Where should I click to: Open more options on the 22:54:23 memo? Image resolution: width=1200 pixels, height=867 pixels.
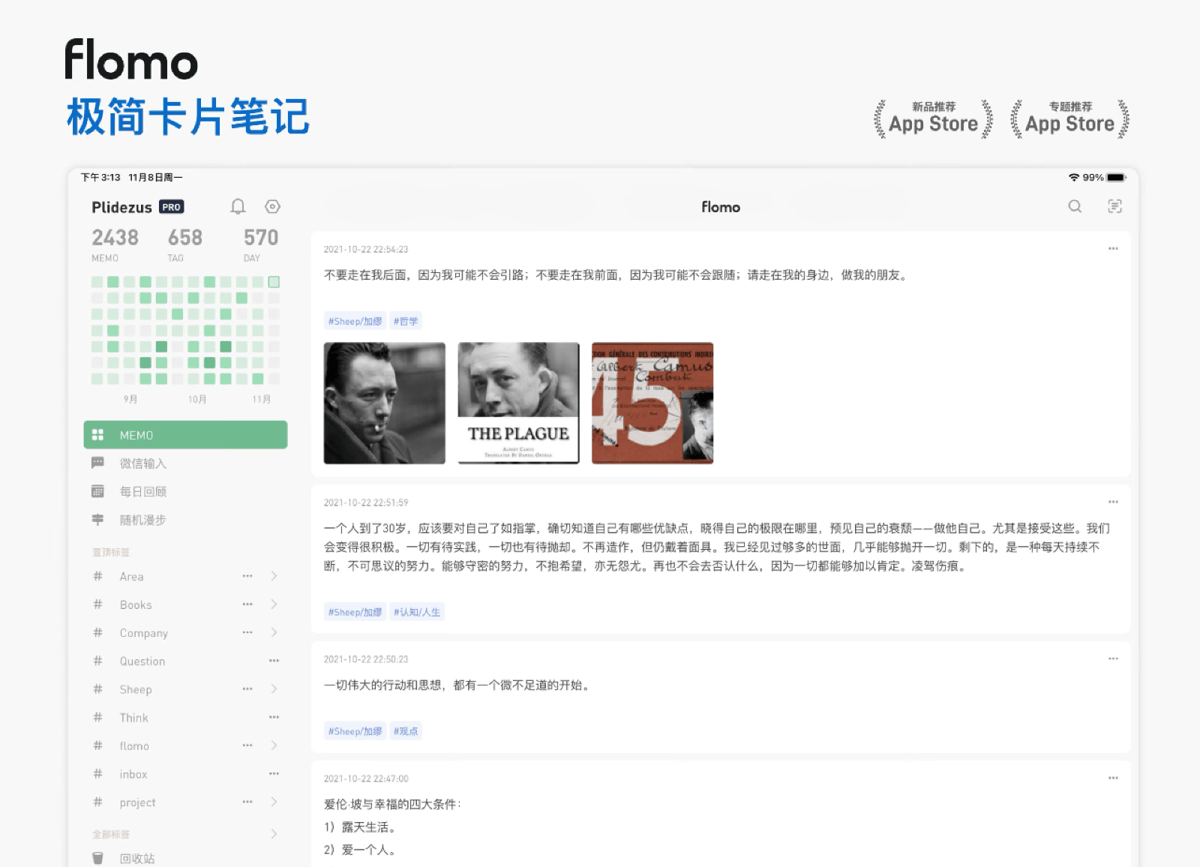pos(1113,249)
